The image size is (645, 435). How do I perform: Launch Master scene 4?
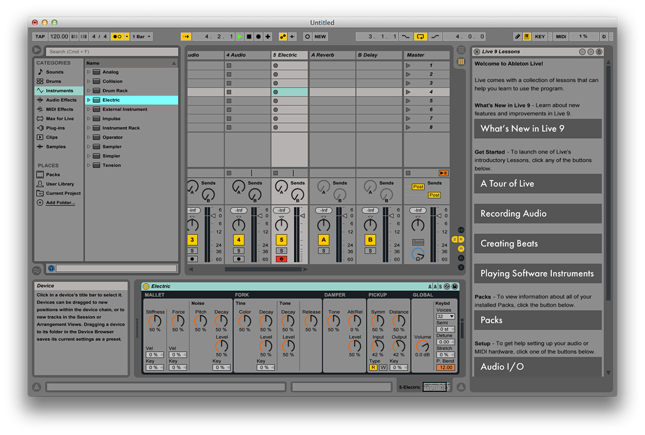click(x=408, y=92)
